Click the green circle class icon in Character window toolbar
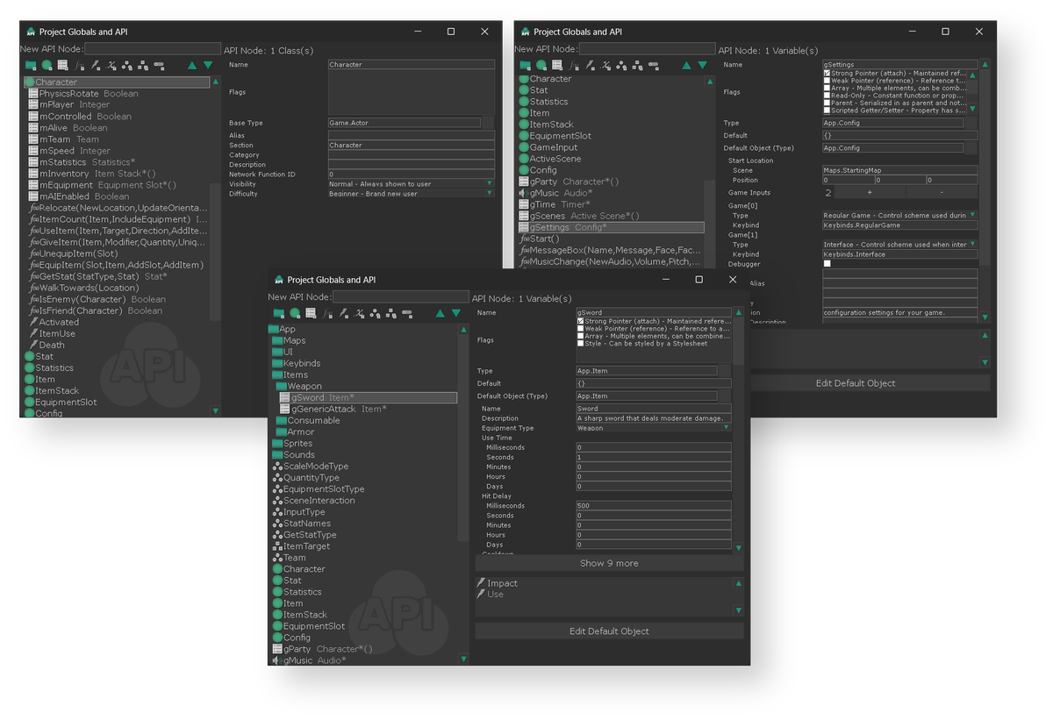Viewport: 1053px width, 720px height. [47, 66]
